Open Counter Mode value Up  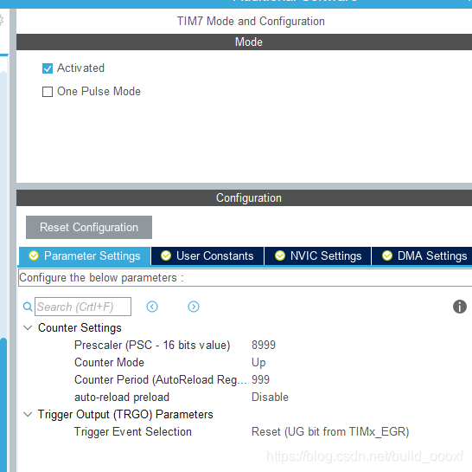258,363
